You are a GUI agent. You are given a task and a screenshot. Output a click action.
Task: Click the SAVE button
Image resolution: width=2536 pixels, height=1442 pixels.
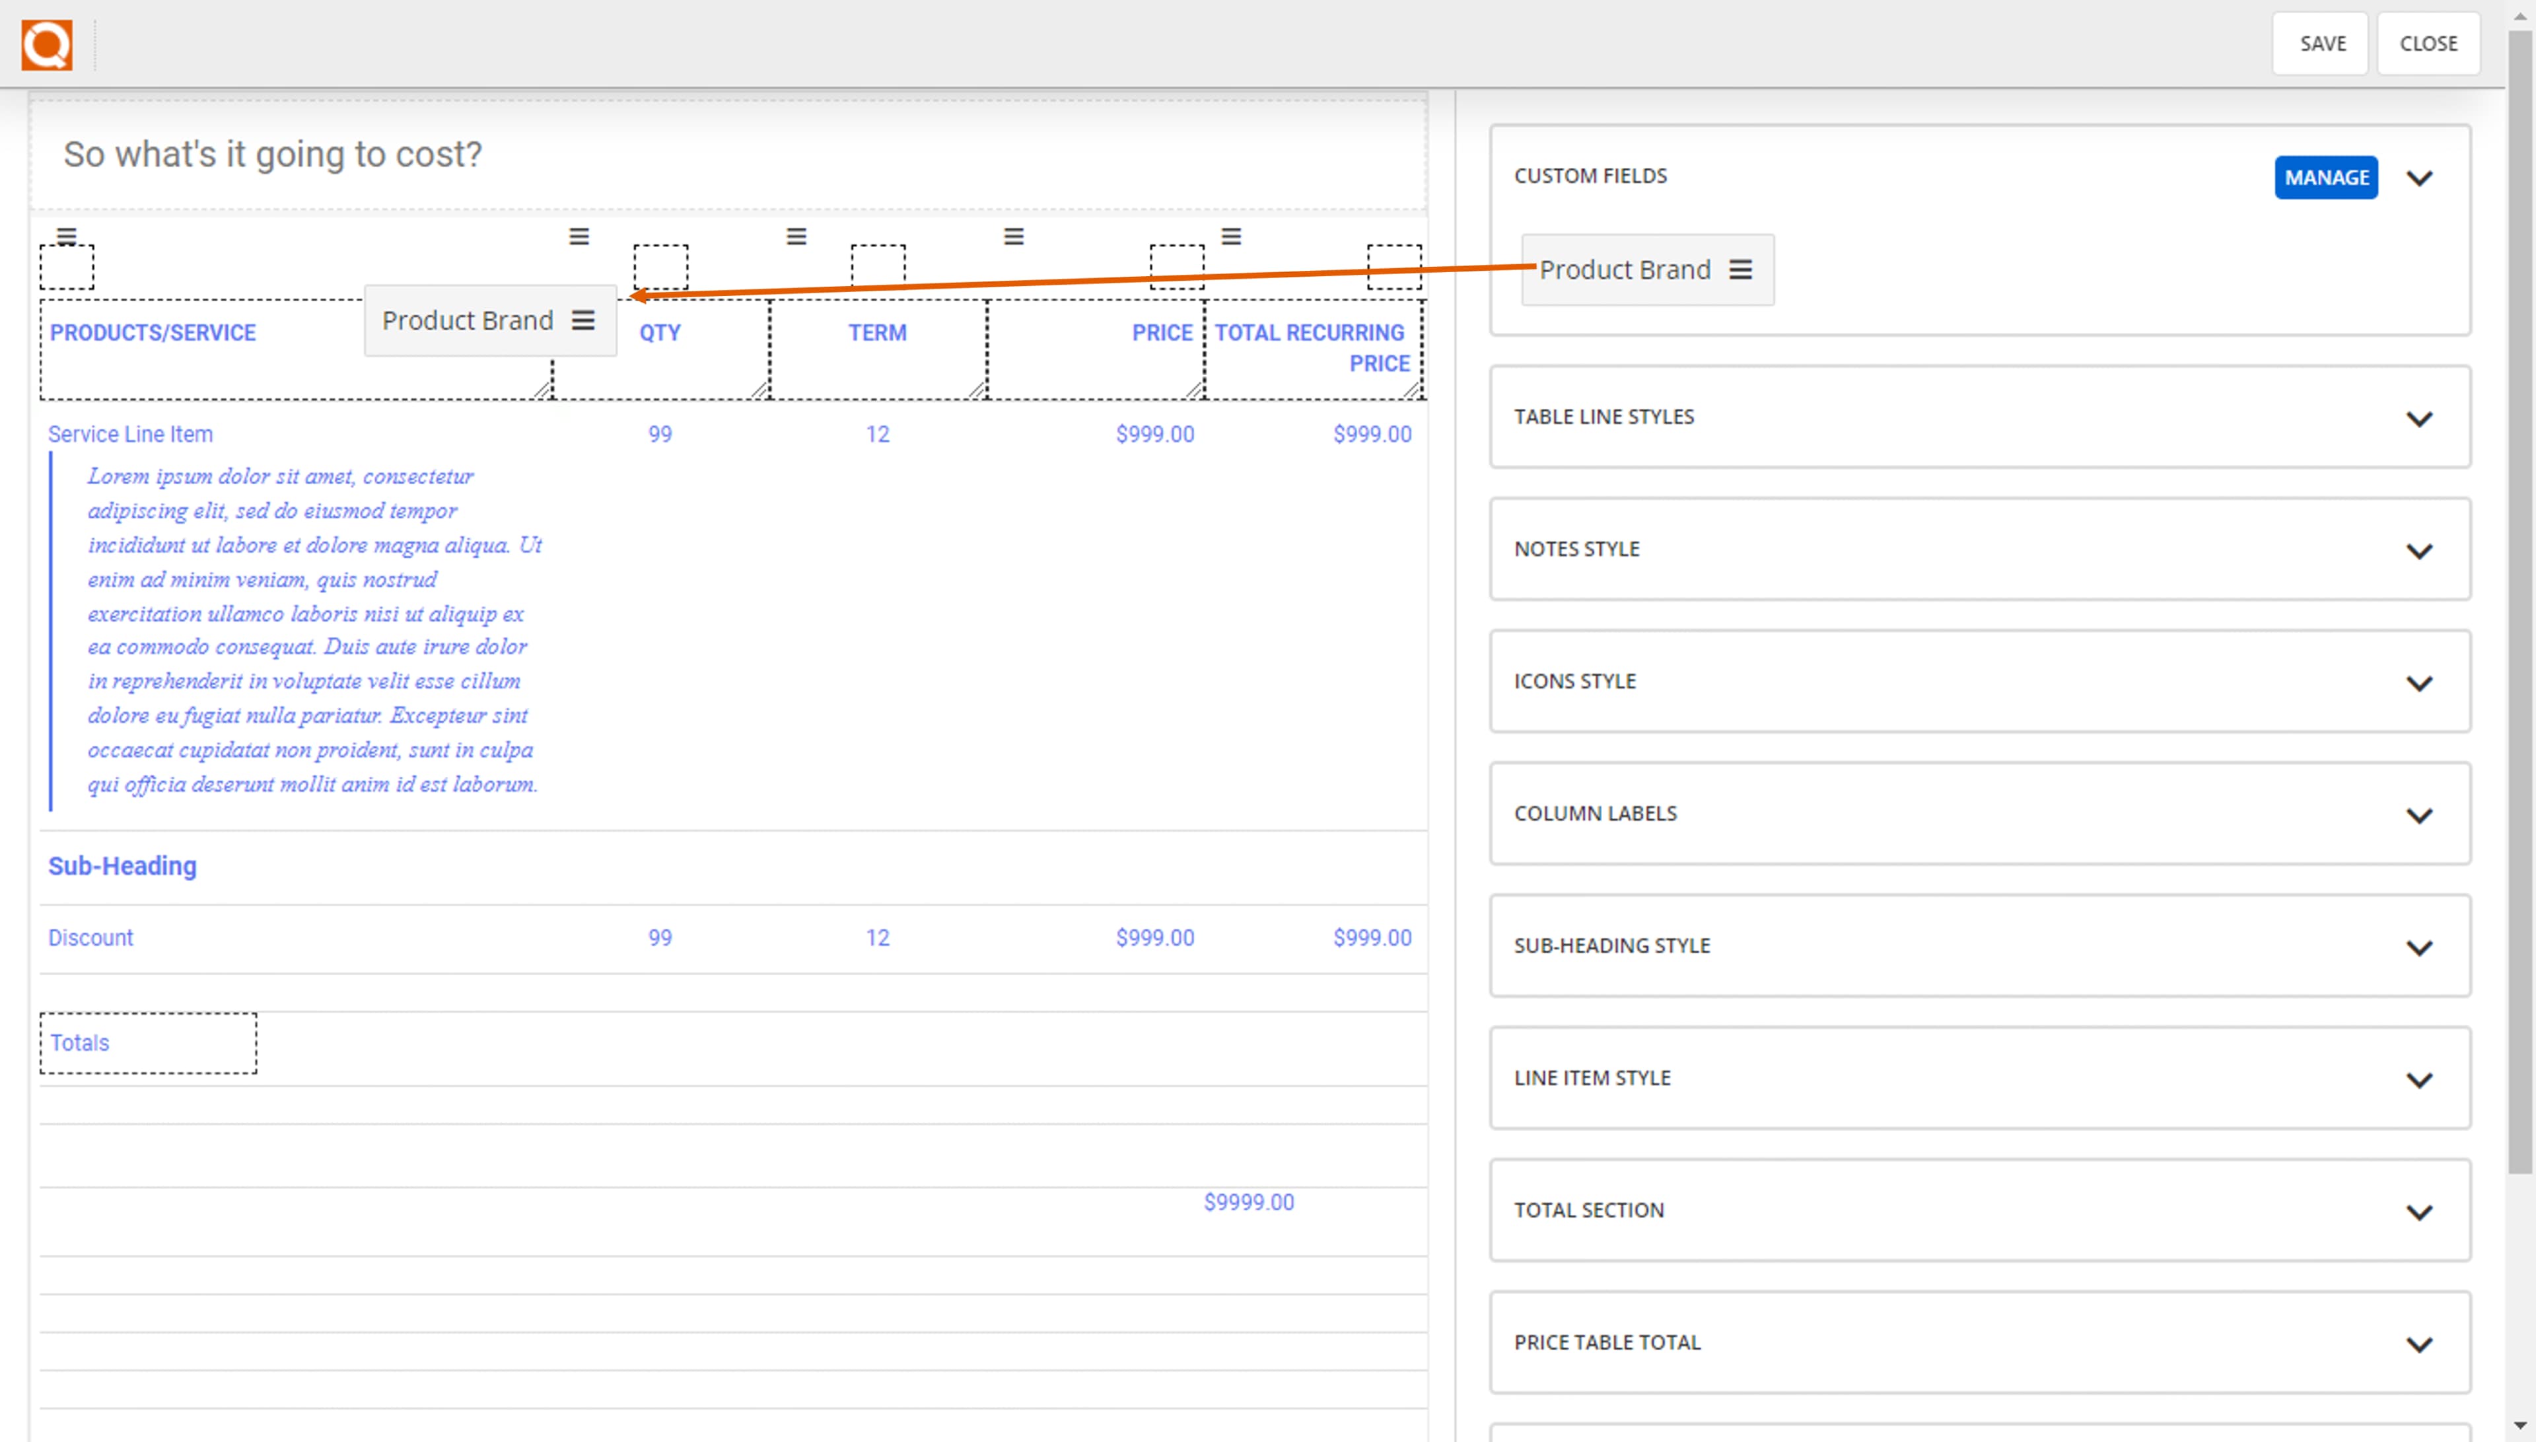[2319, 42]
